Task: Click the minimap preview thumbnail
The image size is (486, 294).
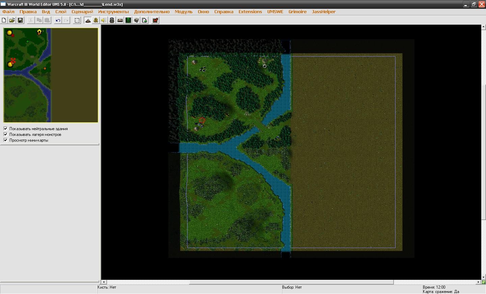Action: click(x=51, y=75)
